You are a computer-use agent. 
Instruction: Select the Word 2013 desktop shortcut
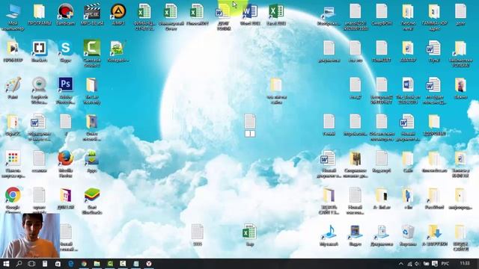pyautogui.click(x=250, y=14)
